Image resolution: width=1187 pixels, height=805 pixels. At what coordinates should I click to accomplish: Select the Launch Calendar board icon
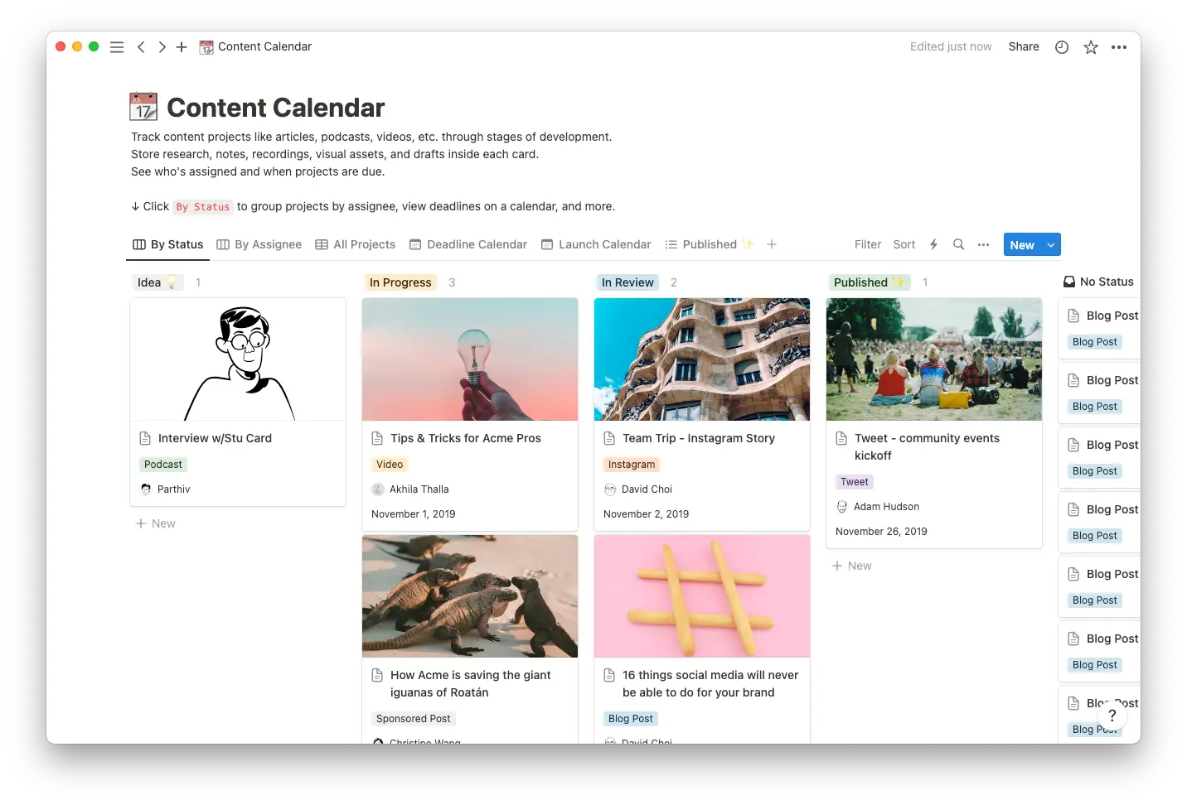pos(546,244)
